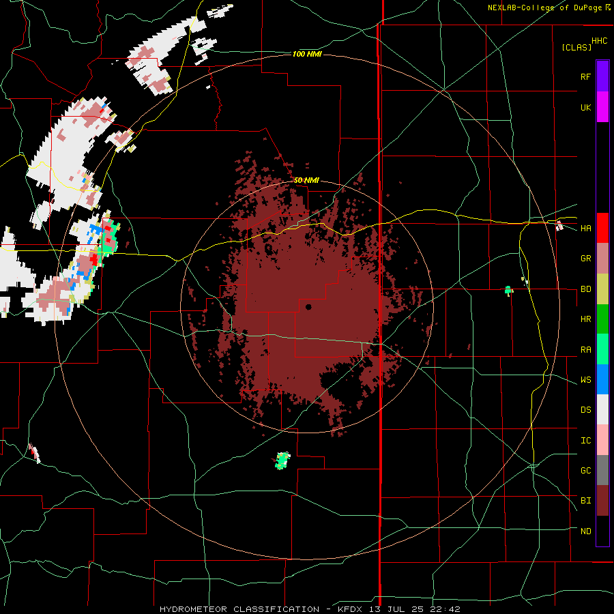Click the 100 NMI range ring label
The image size is (614, 614).
tap(307, 54)
